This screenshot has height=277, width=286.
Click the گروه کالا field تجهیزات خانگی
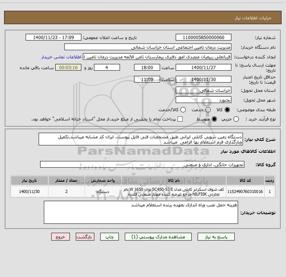pos(142,164)
